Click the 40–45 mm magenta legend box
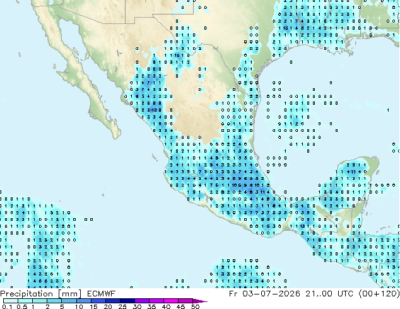 pos(171,301)
